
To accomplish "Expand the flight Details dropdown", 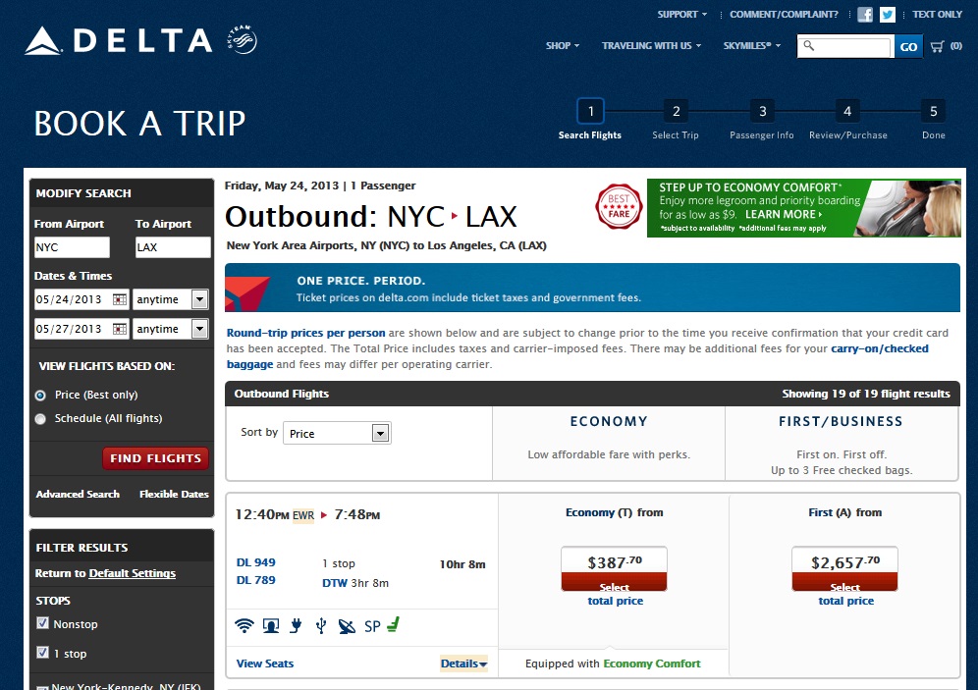I will point(464,664).
